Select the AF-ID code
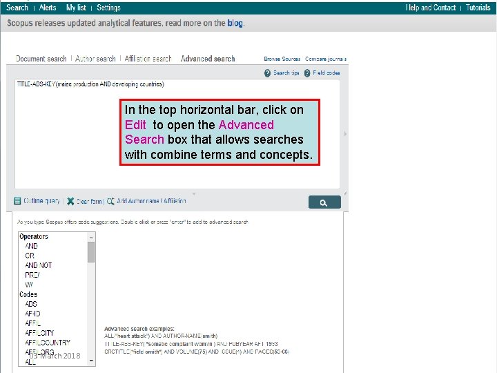Screen dimensions: 497x373 tap(32, 314)
